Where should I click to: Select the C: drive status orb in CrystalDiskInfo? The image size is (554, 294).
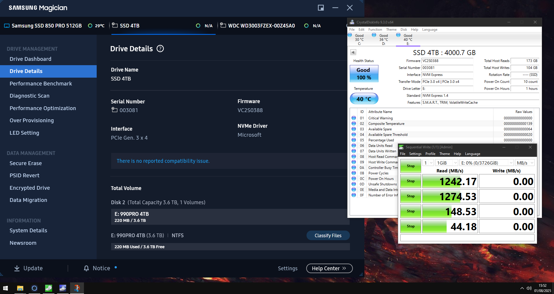coord(350,35)
